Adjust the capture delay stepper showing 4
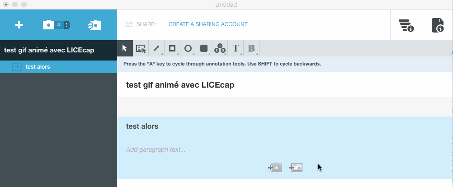Image resolution: width=453 pixels, height=187 pixels. (x=67, y=25)
